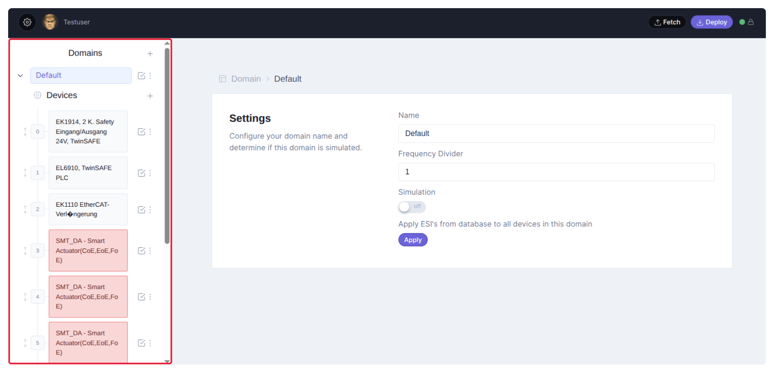Screen dimensions: 774x373
Task: Click the Apply ESI button
Action: (x=413, y=240)
